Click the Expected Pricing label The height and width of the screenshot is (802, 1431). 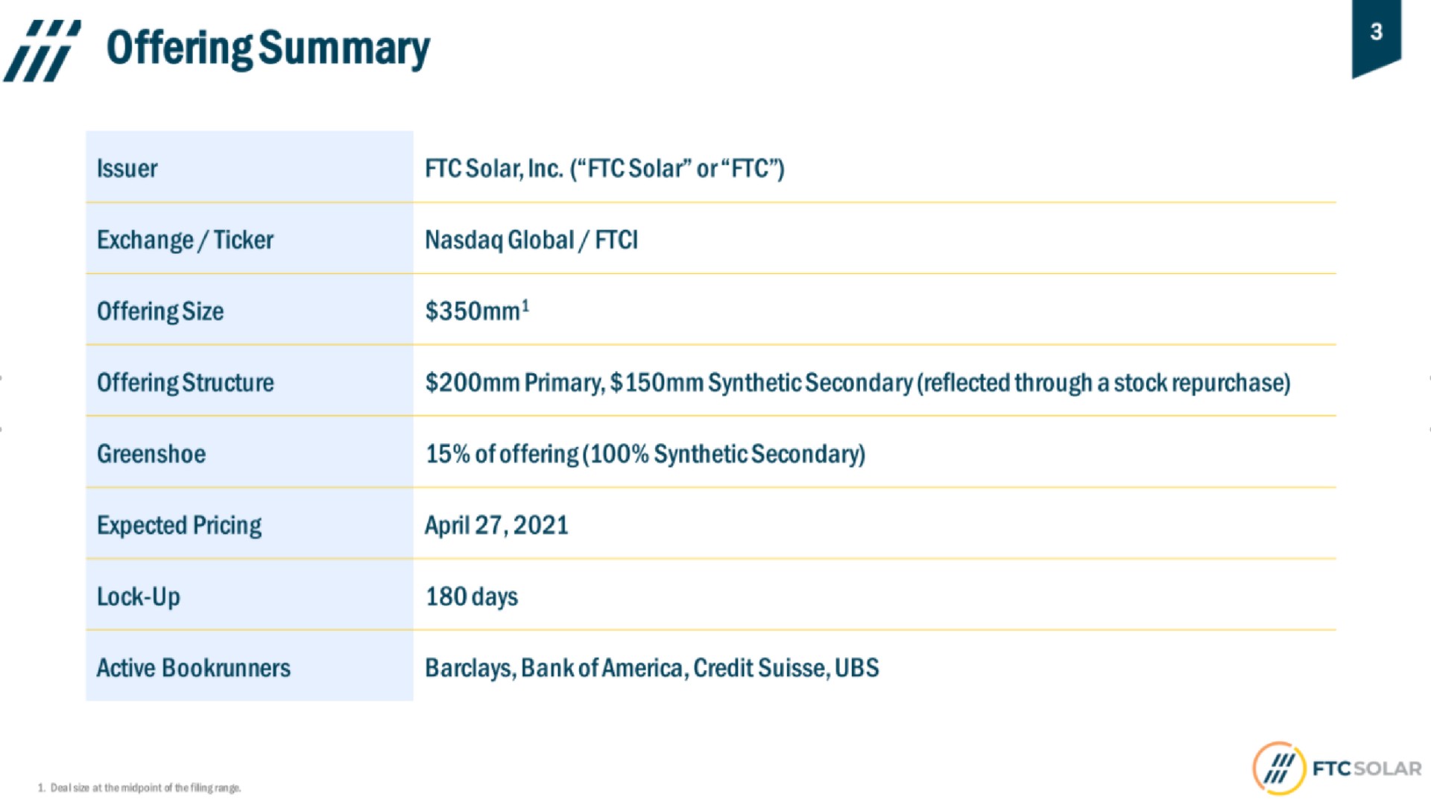[x=179, y=526]
